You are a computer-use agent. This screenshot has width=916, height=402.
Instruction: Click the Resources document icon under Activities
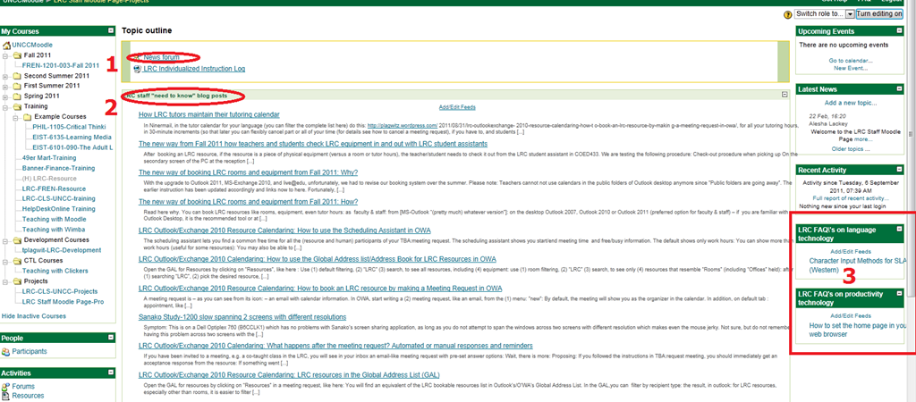coord(6,396)
